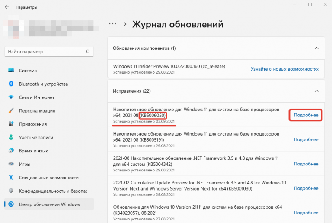
Task: Select Сеть и Интернет category
Action: coord(49,97)
